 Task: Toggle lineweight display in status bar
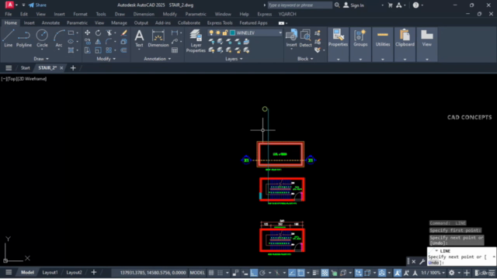pyautogui.click(x=315, y=273)
